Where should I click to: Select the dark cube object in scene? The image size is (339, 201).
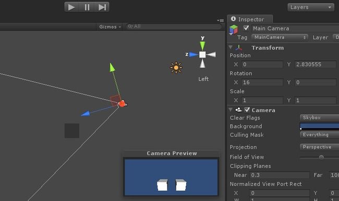pyautogui.click(x=72, y=131)
